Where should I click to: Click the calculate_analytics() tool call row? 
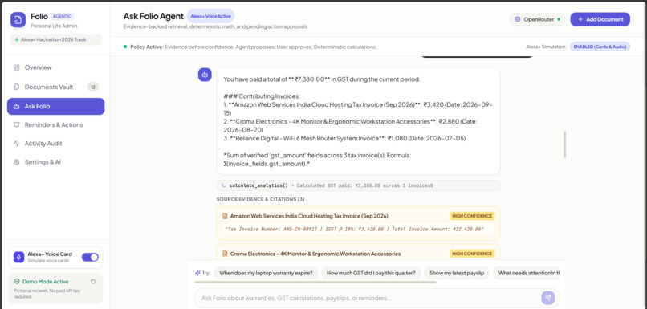(x=358, y=185)
